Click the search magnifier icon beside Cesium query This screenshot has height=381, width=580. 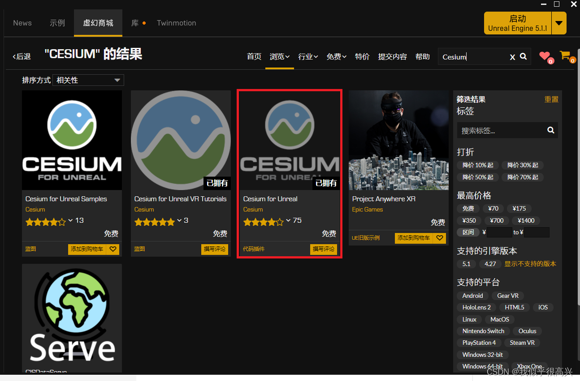[523, 57]
